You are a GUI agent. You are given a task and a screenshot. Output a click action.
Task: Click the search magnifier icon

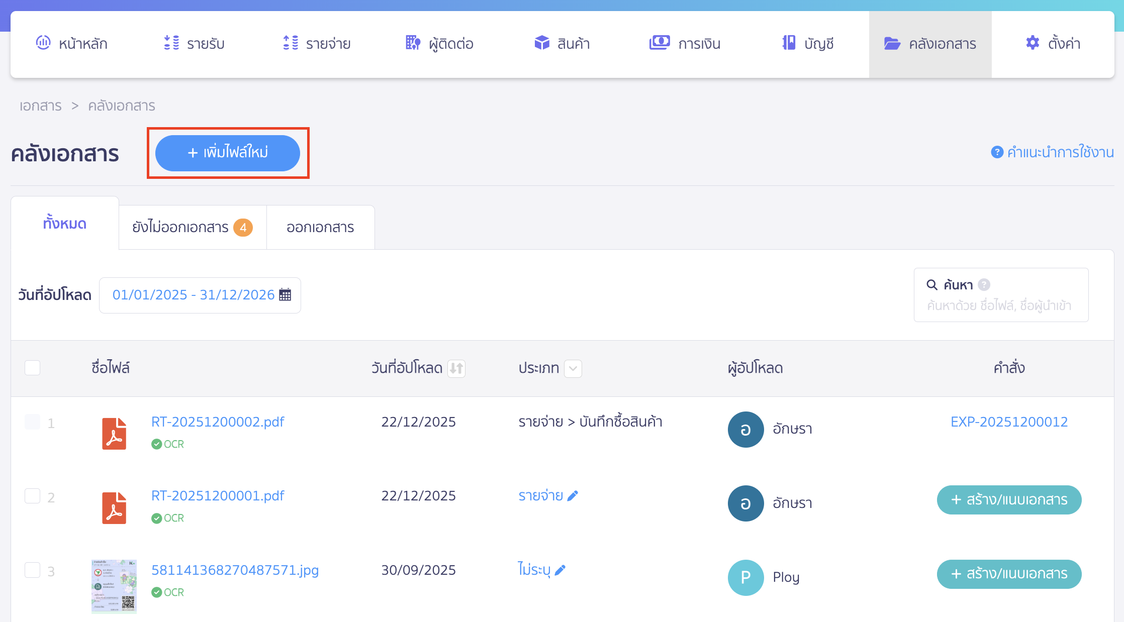(931, 285)
